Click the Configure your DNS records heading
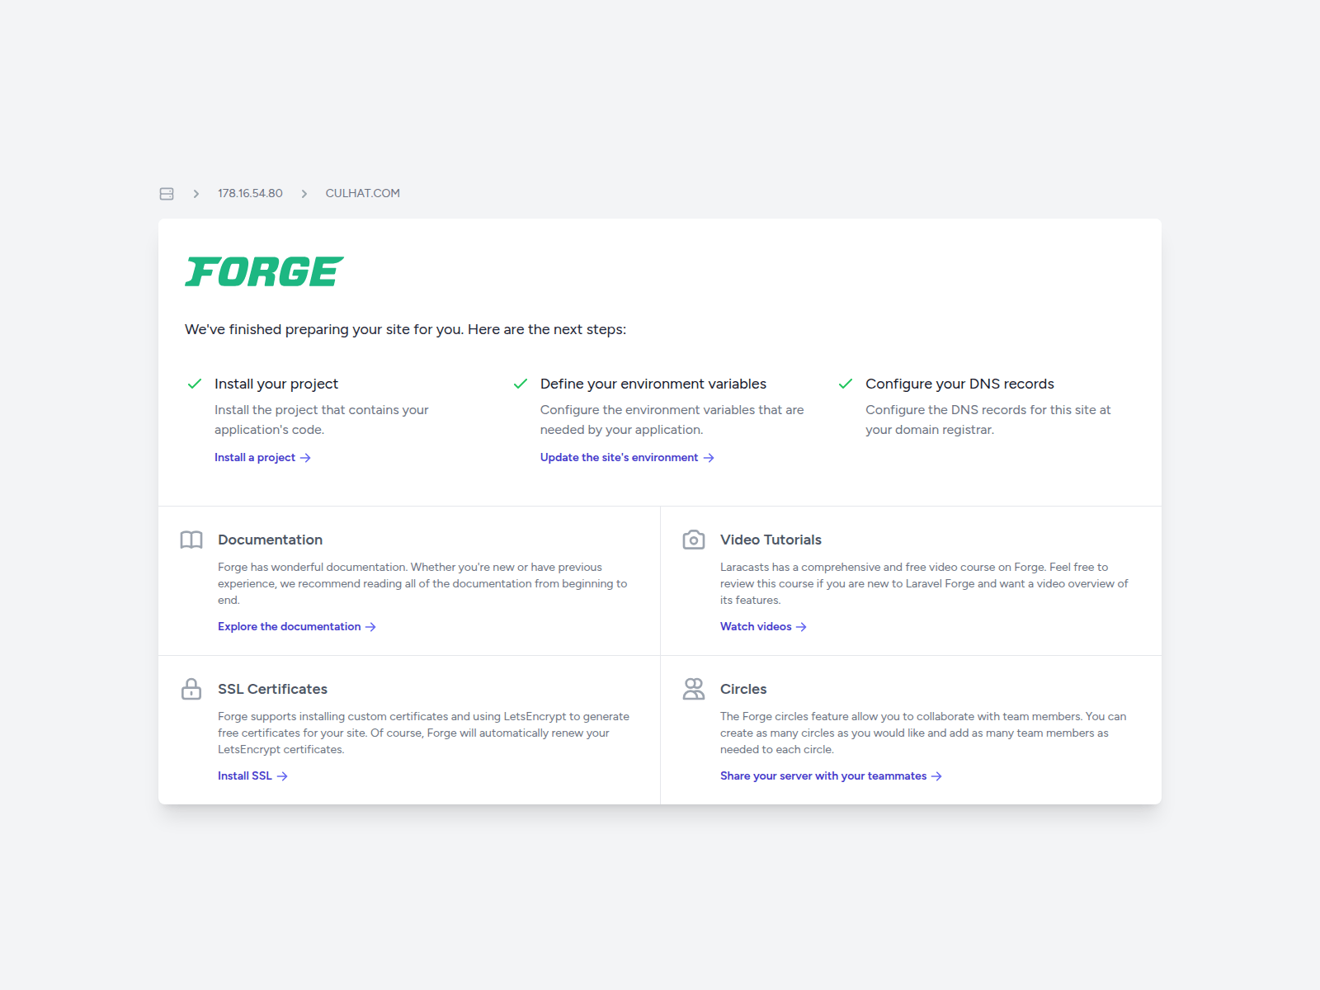The width and height of the screenshot is (1320, 990). point(959,384)
